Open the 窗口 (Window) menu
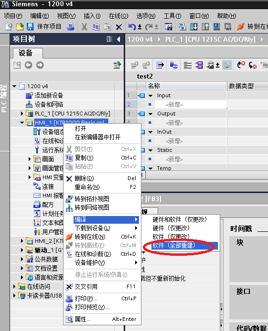268x331 pixels. [x=199, y=16]
